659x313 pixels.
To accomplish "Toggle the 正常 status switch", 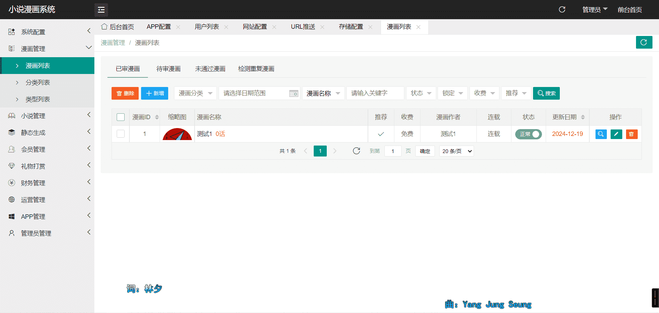I will (528, 134).
